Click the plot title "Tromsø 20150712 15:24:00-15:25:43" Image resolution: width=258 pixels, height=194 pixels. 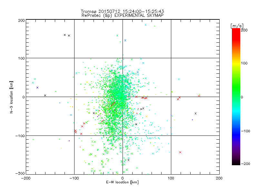coord(122,11)
